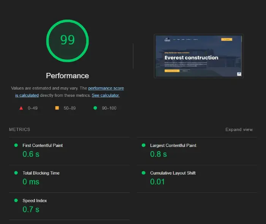Click green status dot beside Largest Contentful Paint
The image size is (266, 224).
[x=143, y=145]
